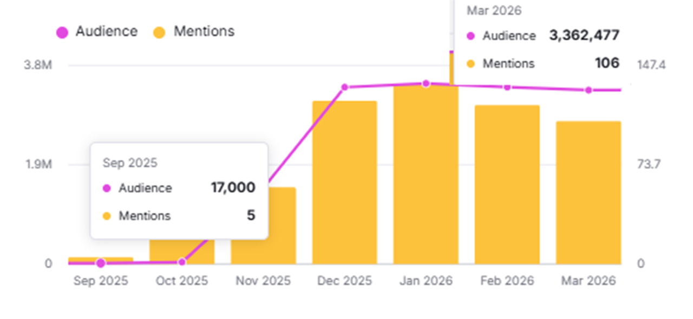
Task: Click the Audience data point for Feb 2026
Action: tap(507, 87)
